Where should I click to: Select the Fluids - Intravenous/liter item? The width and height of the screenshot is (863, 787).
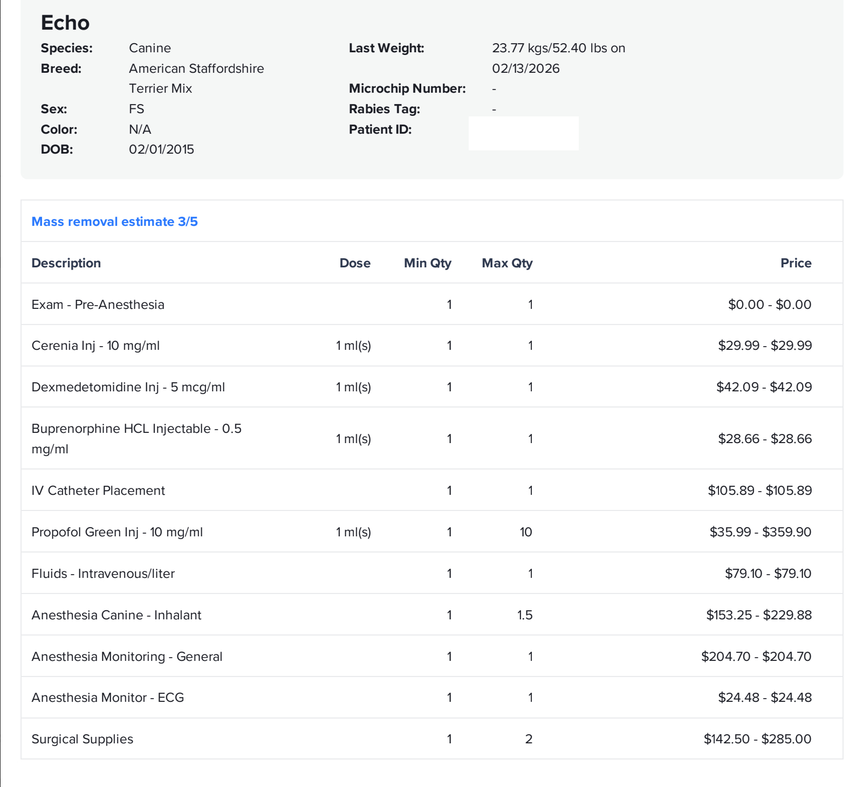pyautogui.click(x=103, y=574)
